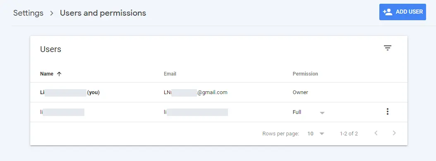Screen dimensions: 436x161
Task: Click the add-person icon in ADD USER
Action: [387, 12]
